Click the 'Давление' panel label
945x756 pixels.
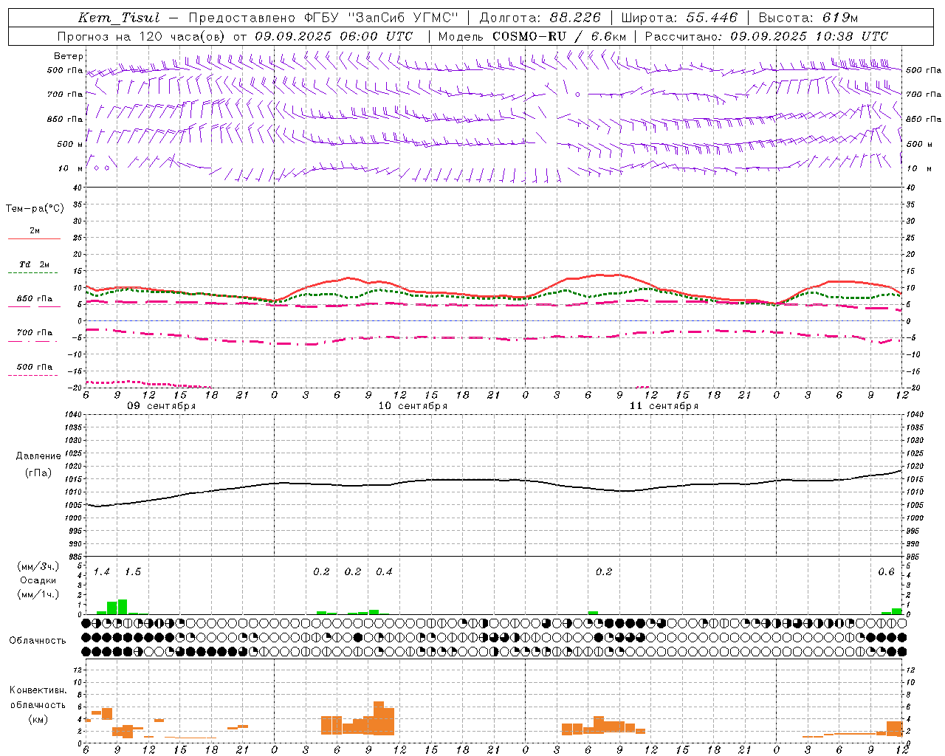[x=38, y=456]
